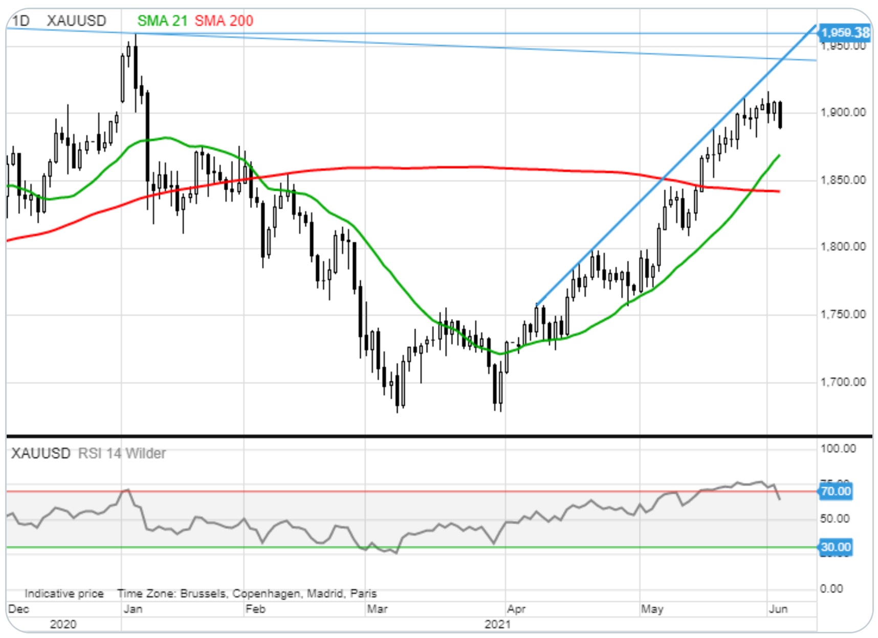Click the 2021 year label

pos(497,624)
